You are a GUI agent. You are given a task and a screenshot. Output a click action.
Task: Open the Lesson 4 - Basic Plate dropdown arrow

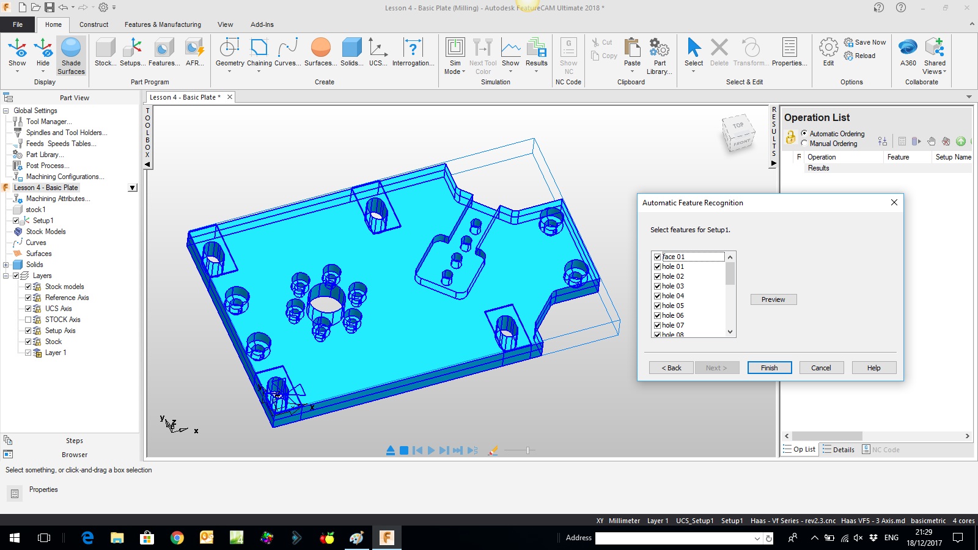point(133,188)
